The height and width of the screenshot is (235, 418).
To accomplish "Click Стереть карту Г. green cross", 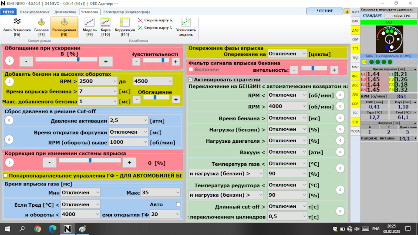I will [140, 27].
